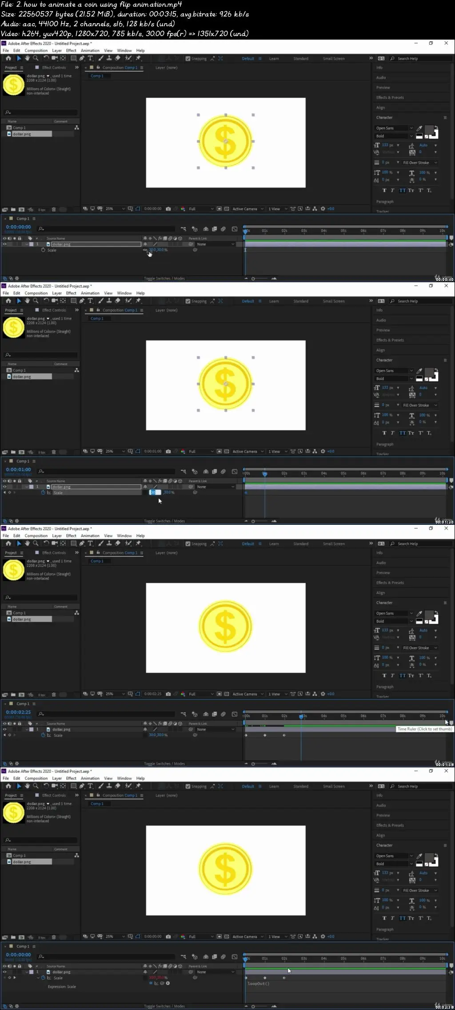Switch to Small Screen workspace in frame 00:01:58

[334, 544]
